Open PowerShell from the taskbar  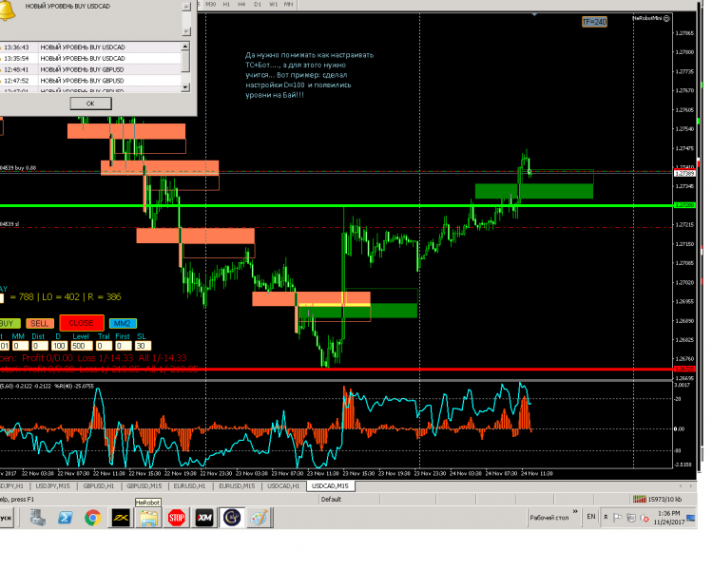click(x=65, y=518)
